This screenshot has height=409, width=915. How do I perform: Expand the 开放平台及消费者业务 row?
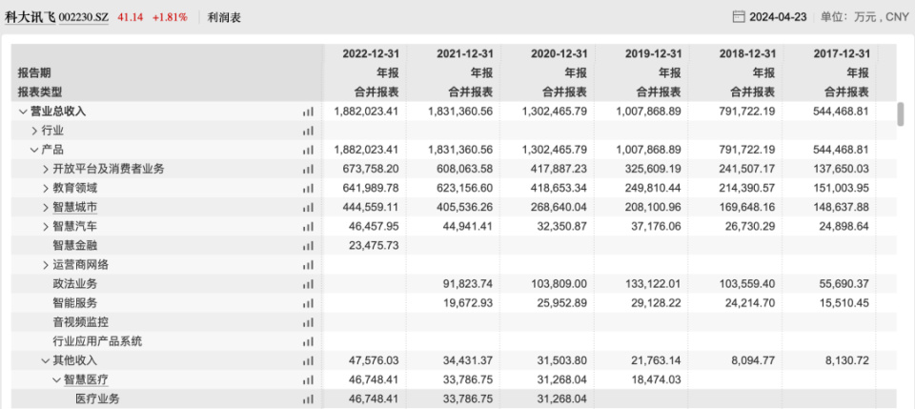(x=46, y=169)
